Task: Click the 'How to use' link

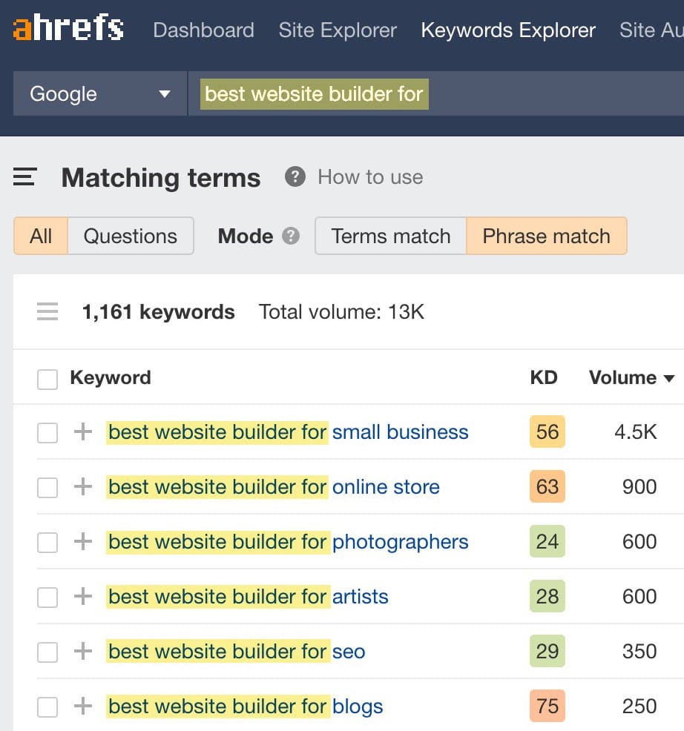Action: point(369,177)
